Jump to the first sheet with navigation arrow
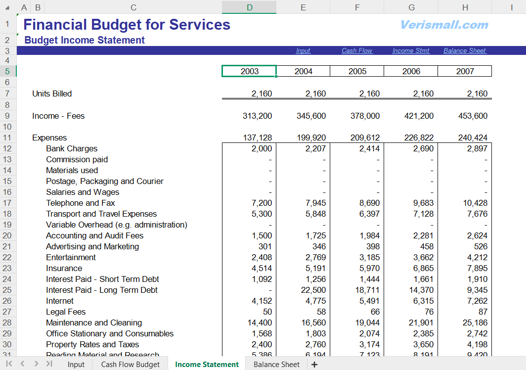 pos(9,364)
